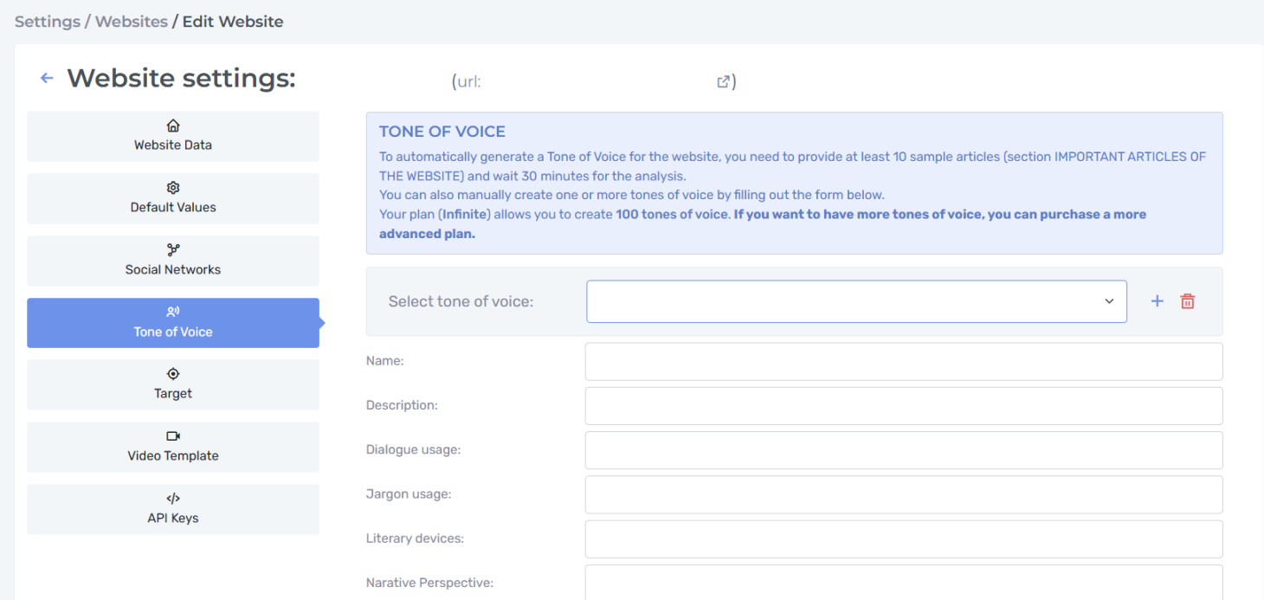
Task: Click the Literary devices input field
Action: point(904,539)
